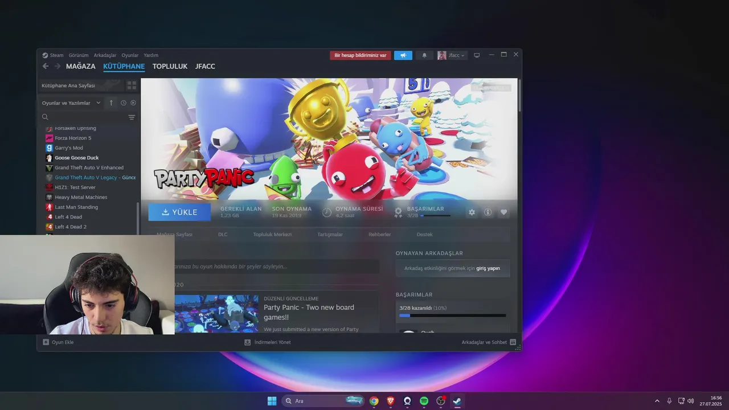The width and height of the screenshot is (729, 410).
Task: Click Bir hesap bildiriminiz var alert
Action: [361, 55]
